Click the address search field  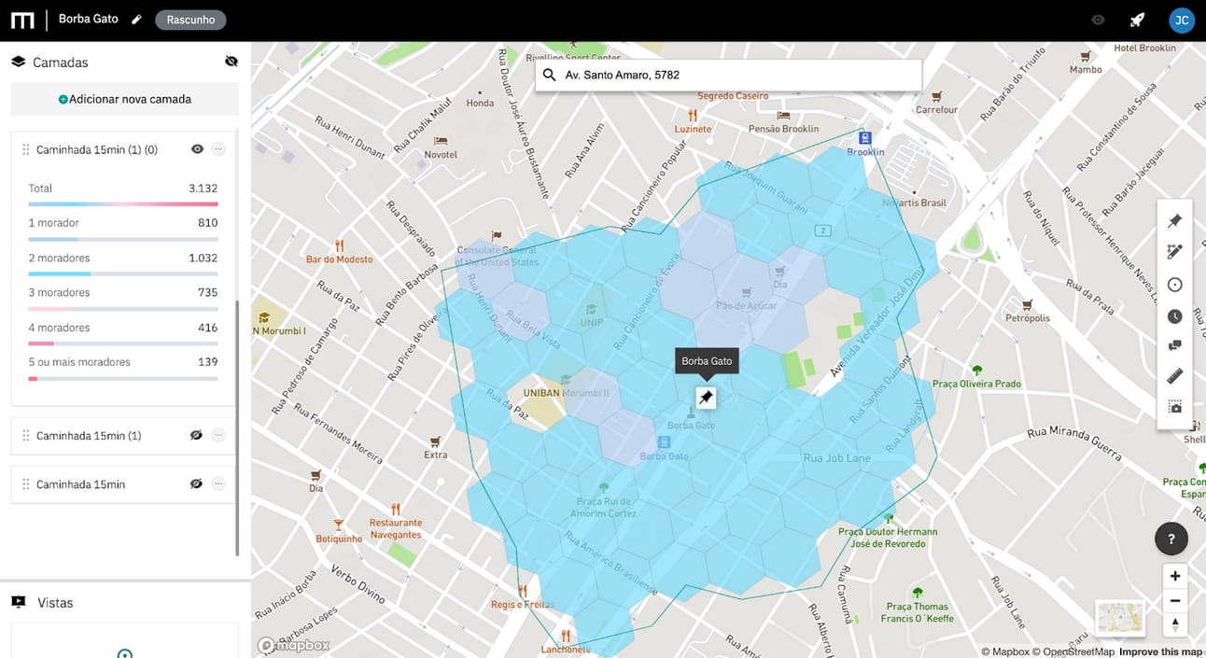(728, 75)
